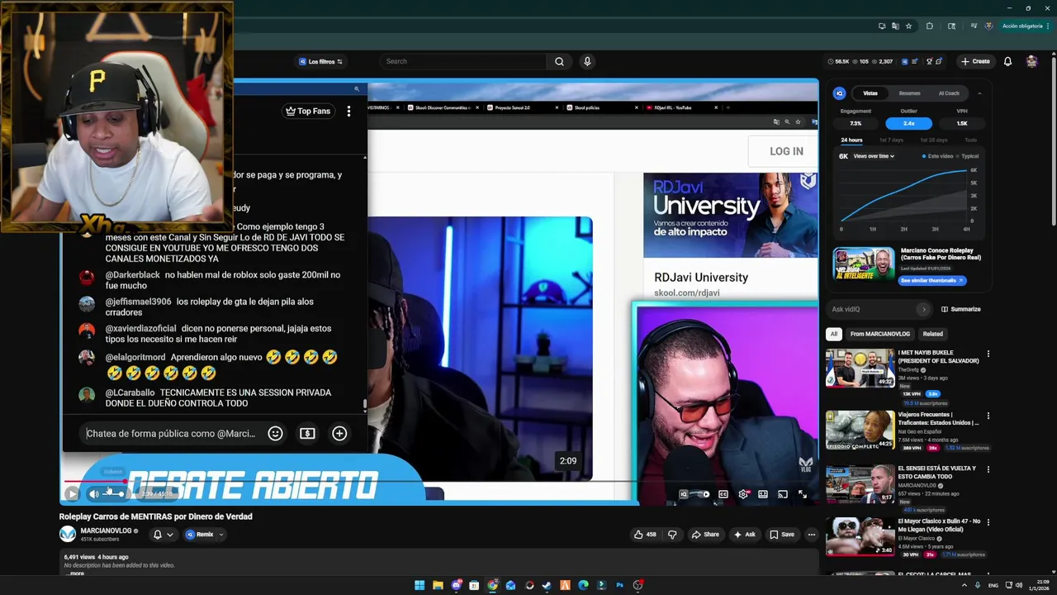Screen dimensions: 1057x595
Task: Click See similar thumbnails
Action: click(x=932, y=280)
